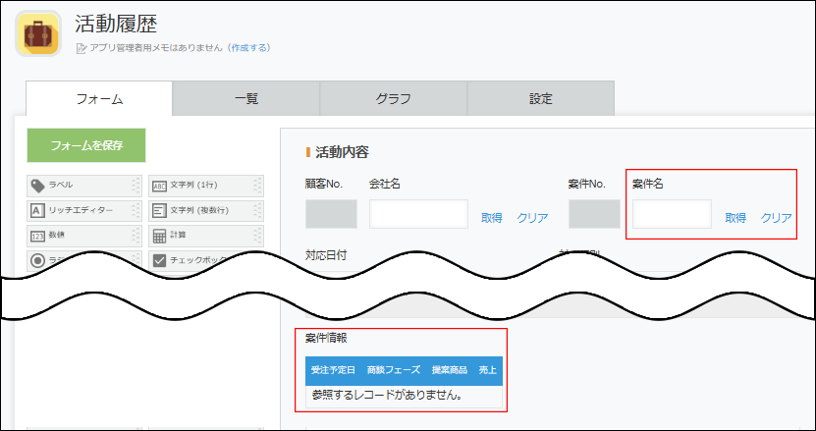This screenshot has height=431, width=816.
Task: Click the リッチエディター label in palette
Action: [81, 210]
